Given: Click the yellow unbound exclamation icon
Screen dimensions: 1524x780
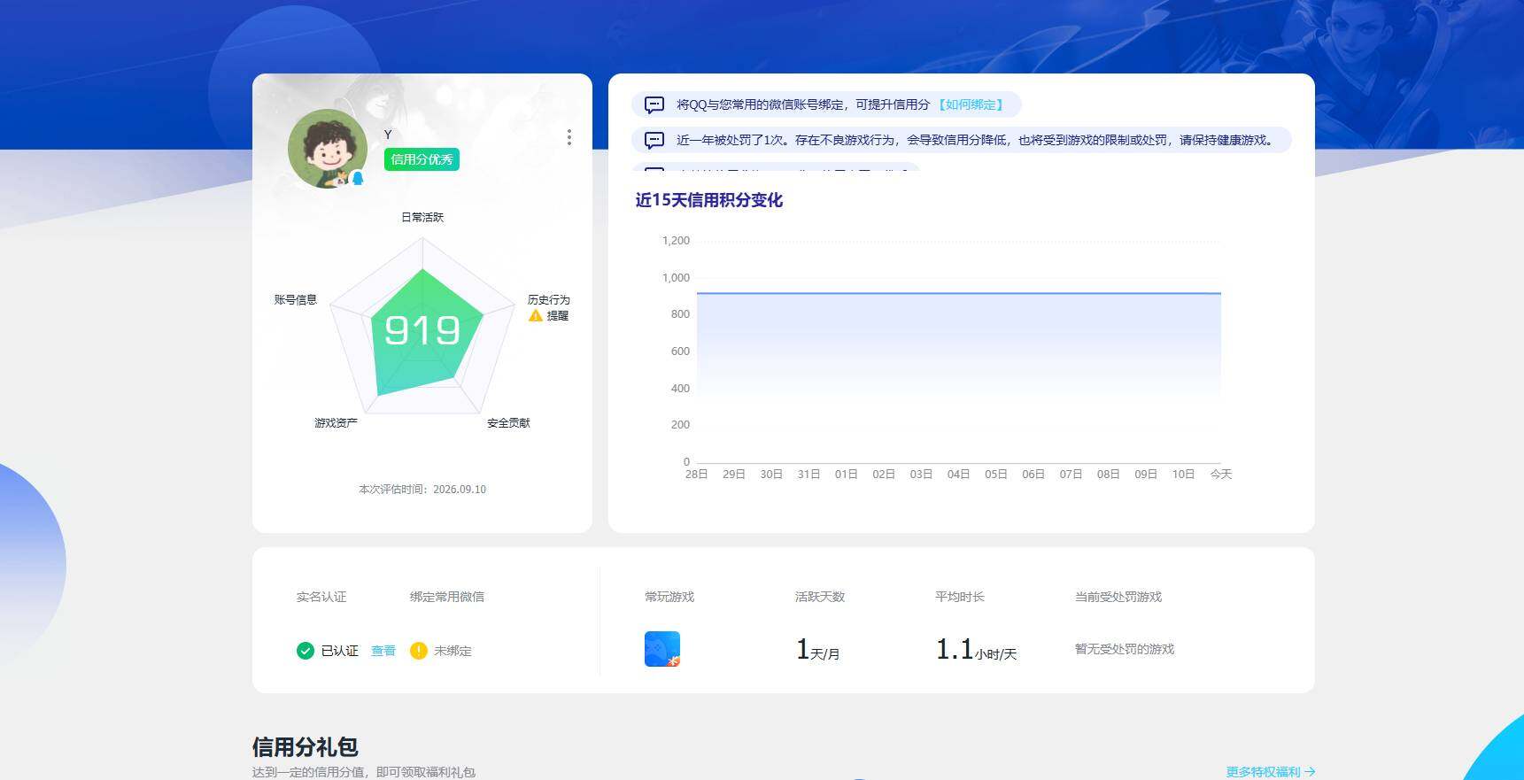Looking at the screenshot, I should [x=419, y=651].
